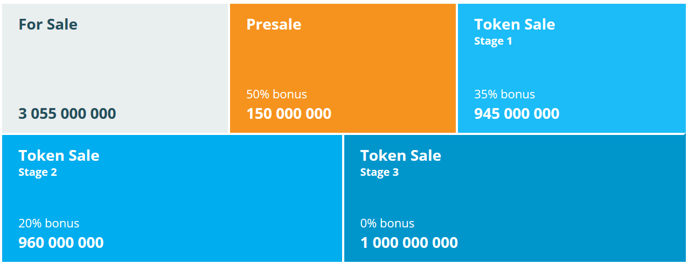Viewport: 688px width, 264px height.
Task: Click the 35% bonus label
Action: tap(504, 94)
